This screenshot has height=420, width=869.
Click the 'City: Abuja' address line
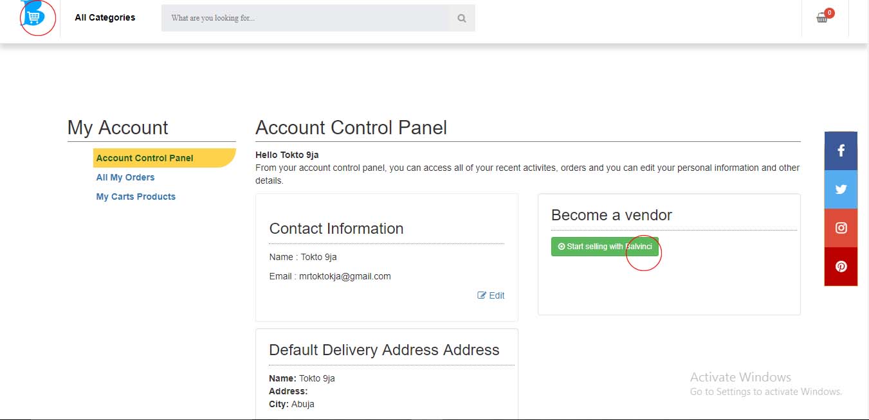point(291,404)
